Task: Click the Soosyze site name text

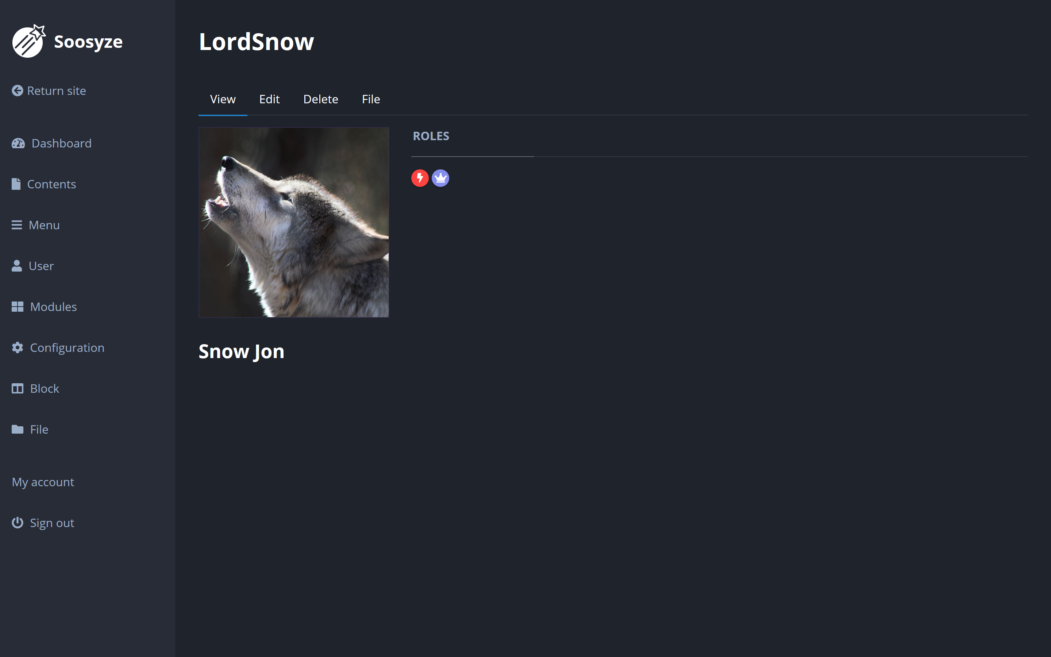Action: click(88, 42)
